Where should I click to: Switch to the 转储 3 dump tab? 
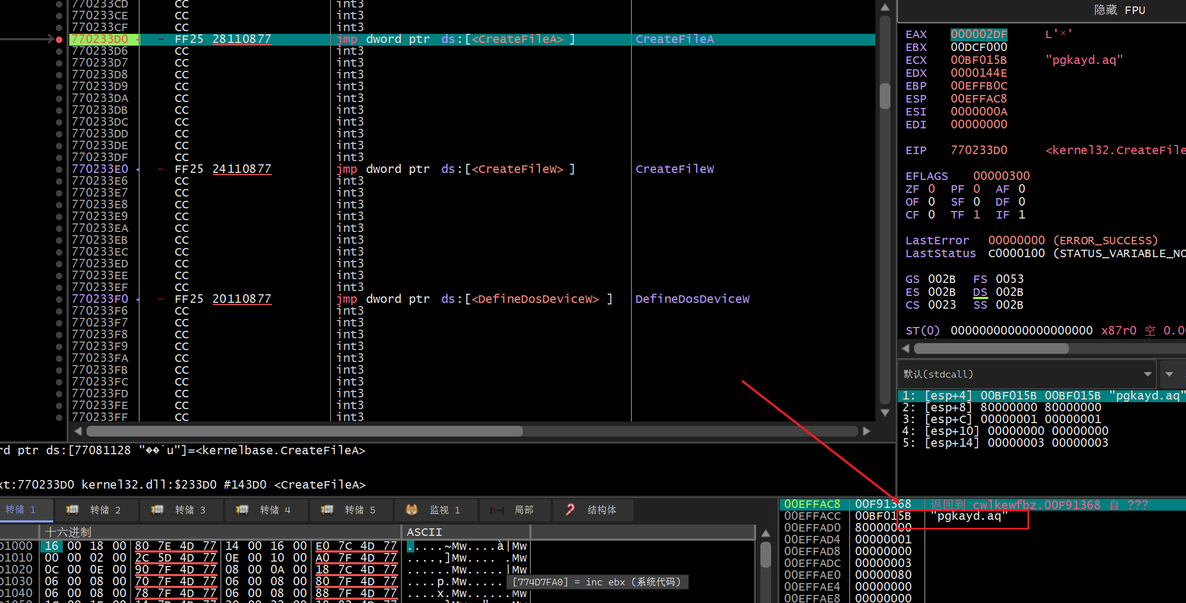181,510
